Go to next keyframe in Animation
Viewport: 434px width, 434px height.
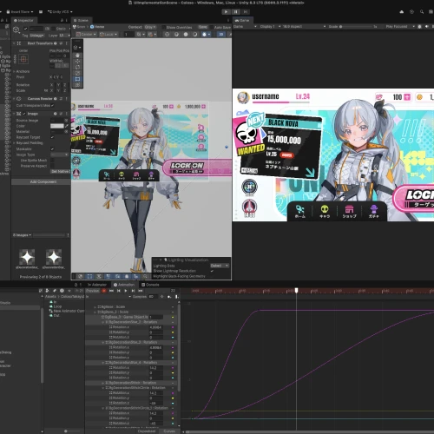[x=133, y=291]
